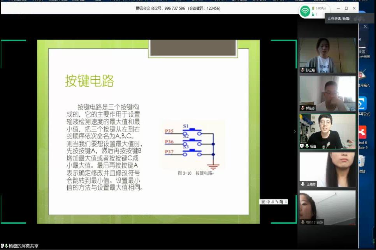Close the small panel under the speaking banner
The height and width of the screenshot is (250, 376).
(x=365, y=26)
